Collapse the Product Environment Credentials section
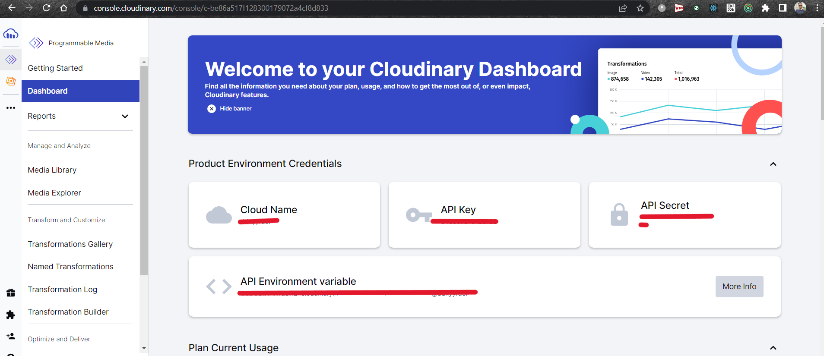The height and width of the screenshot is (356, 824). [773, 164]
